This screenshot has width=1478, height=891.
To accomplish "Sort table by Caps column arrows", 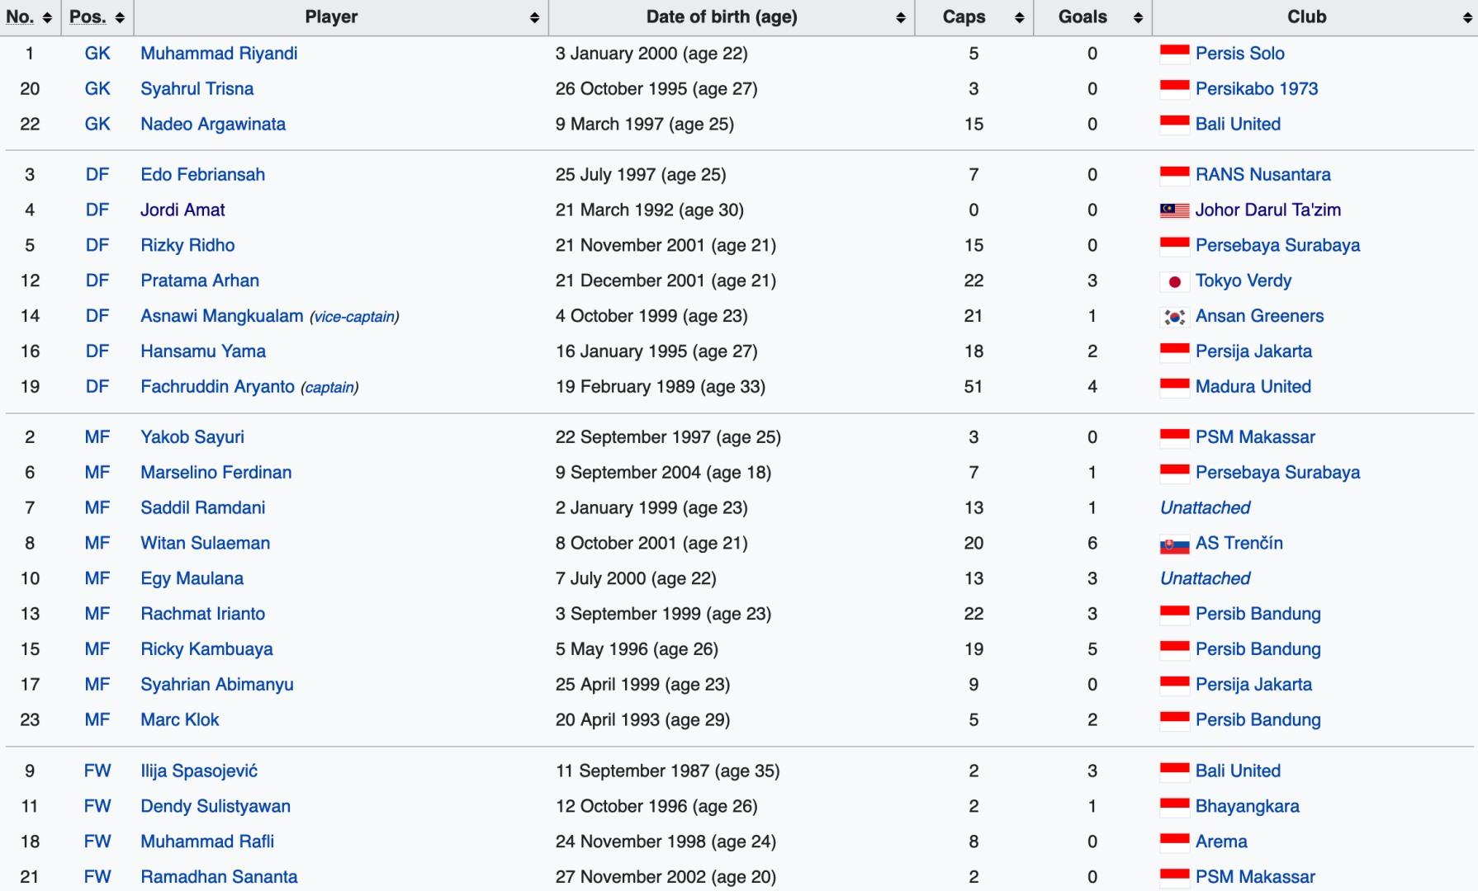I will coord(1019,17).
